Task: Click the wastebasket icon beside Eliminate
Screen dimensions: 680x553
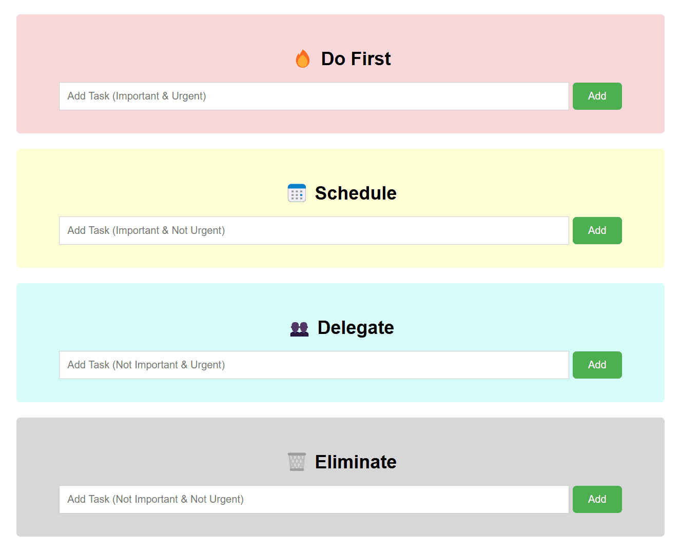Action: tap(296, 462)
